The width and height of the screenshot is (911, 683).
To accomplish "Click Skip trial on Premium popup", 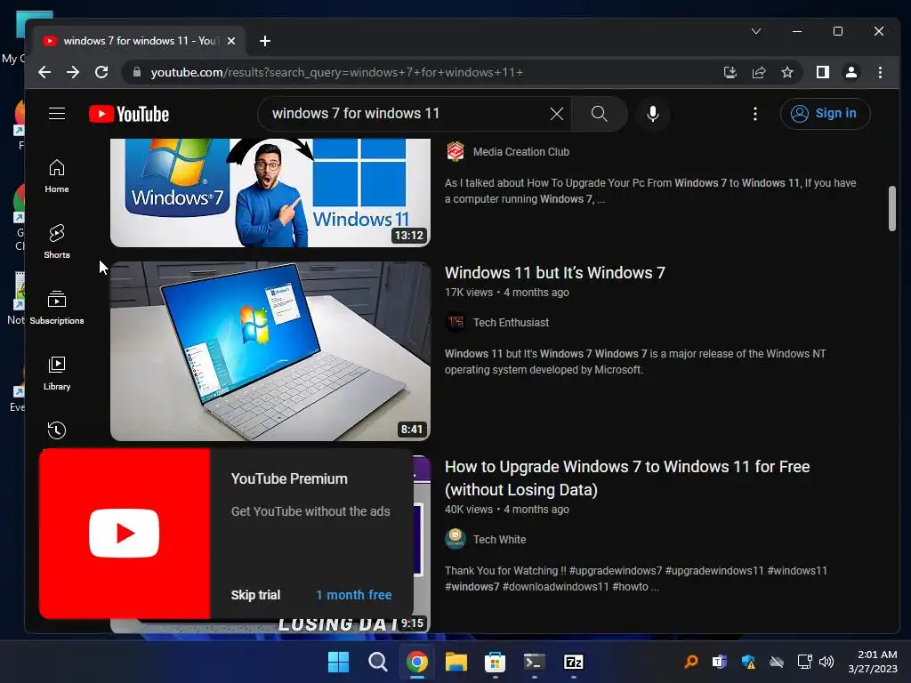I will point(255,595).
